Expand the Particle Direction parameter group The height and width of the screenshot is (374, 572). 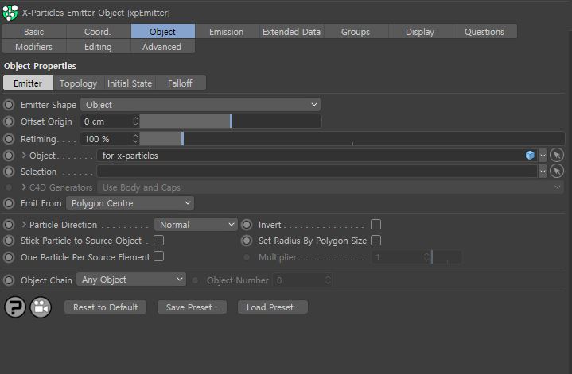click(x=24, y=225)
